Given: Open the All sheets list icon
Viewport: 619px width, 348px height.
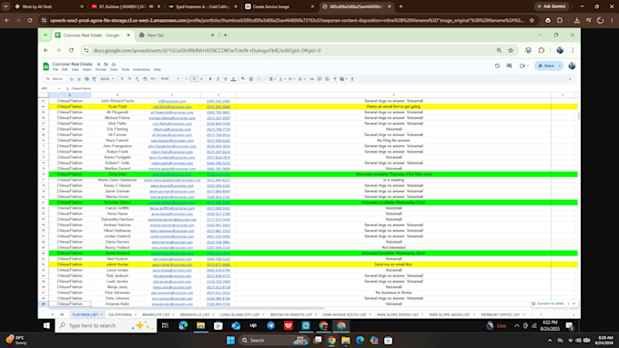Looking at the screenshot, I should point(62,314).
